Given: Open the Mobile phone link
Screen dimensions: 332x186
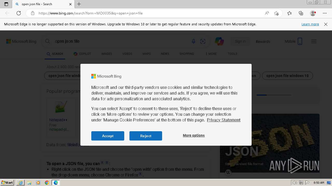Looking at the screenshot, I should click(293, 41).
